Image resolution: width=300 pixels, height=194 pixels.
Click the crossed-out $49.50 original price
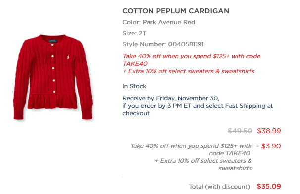coord(240,131)
